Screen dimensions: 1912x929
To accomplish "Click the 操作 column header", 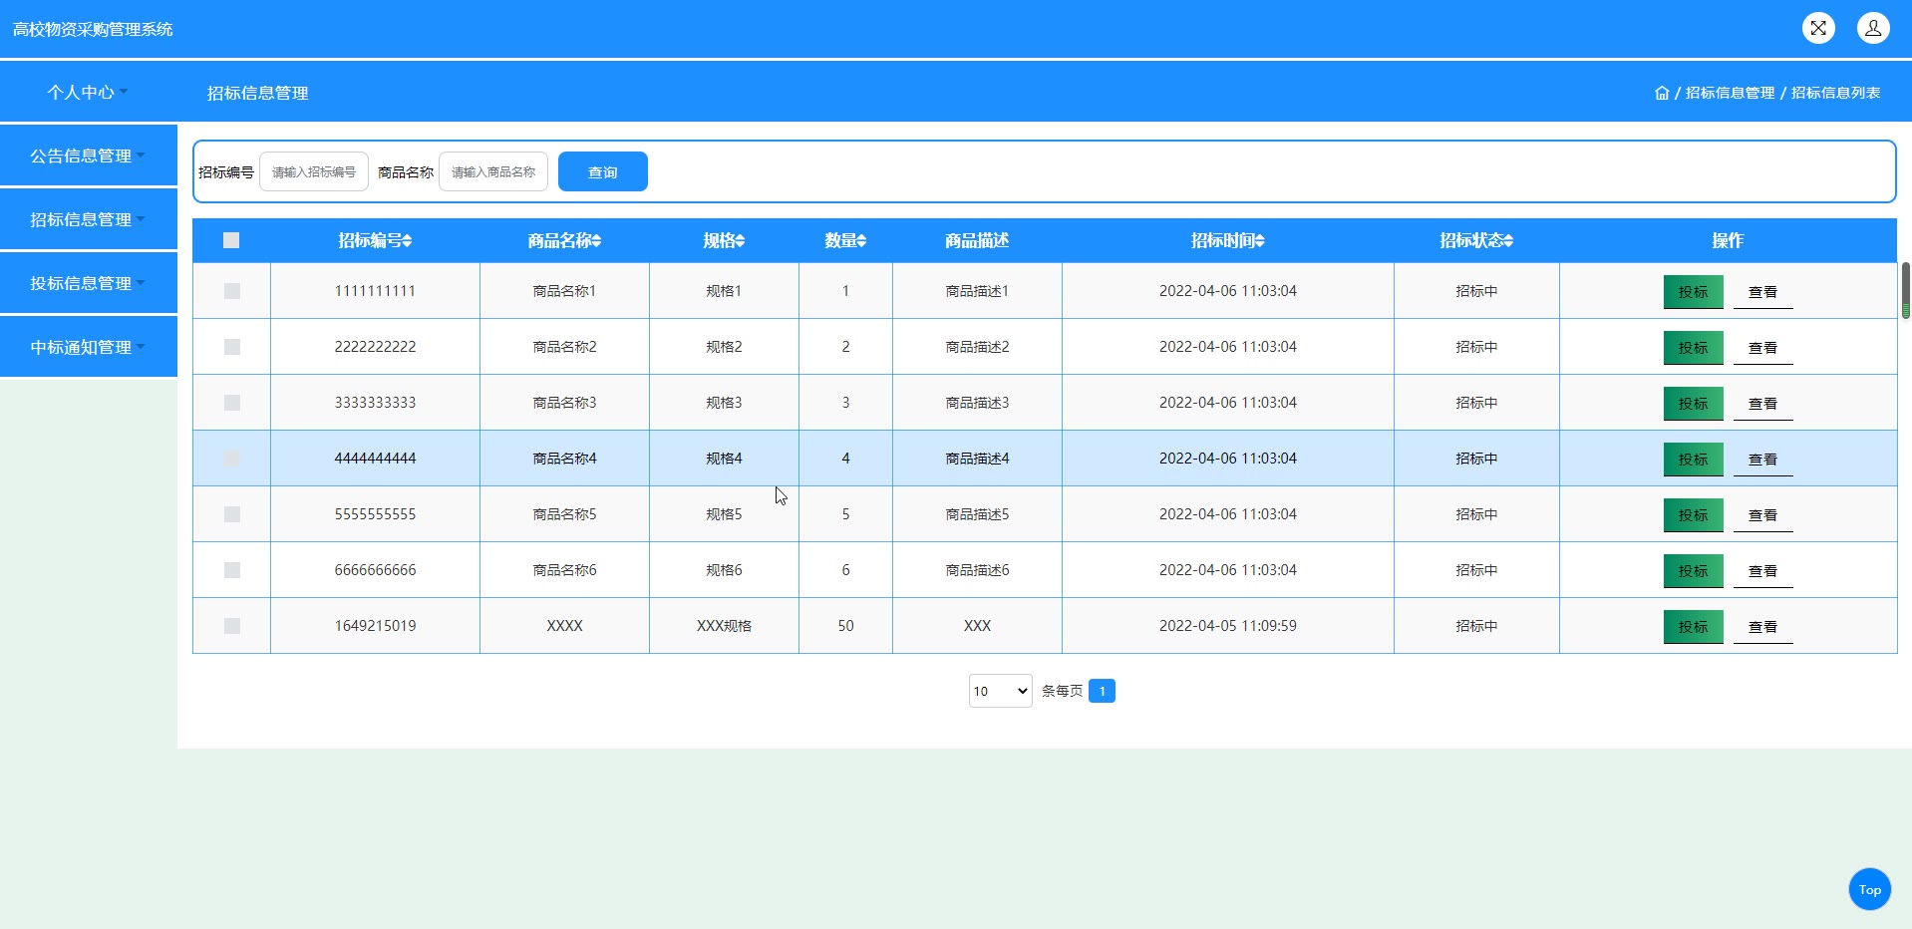I will pyautogui.click(x=1728, y=240).
